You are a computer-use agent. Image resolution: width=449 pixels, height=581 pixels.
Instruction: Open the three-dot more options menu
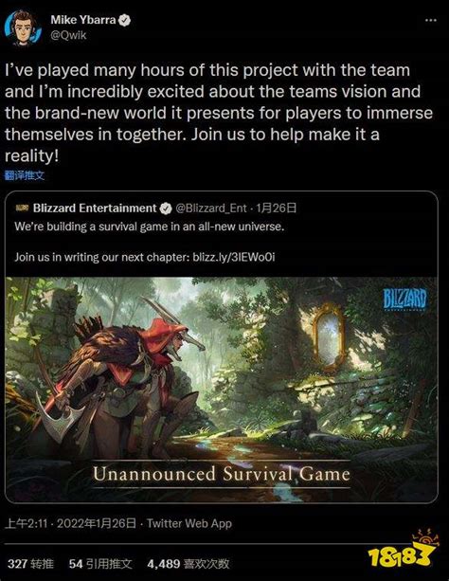point(430,21)
